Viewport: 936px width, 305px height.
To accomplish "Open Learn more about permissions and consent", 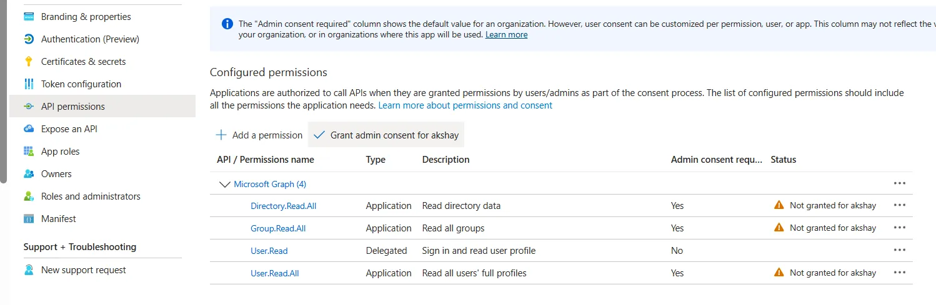I will coord(466,105).
